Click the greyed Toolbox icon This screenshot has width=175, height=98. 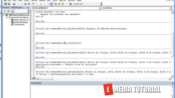coord(66,4)
